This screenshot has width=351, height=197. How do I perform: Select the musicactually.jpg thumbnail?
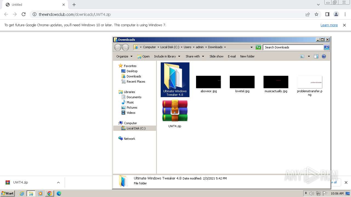pyautogui.click(x=276, y=82)
